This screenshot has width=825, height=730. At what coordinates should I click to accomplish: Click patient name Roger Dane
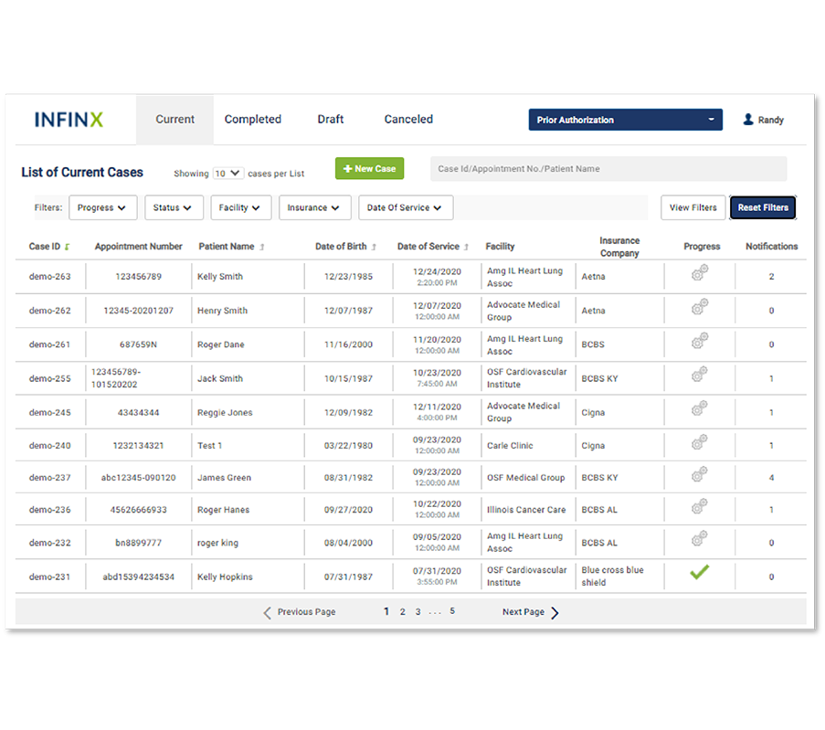click(220, 344)
